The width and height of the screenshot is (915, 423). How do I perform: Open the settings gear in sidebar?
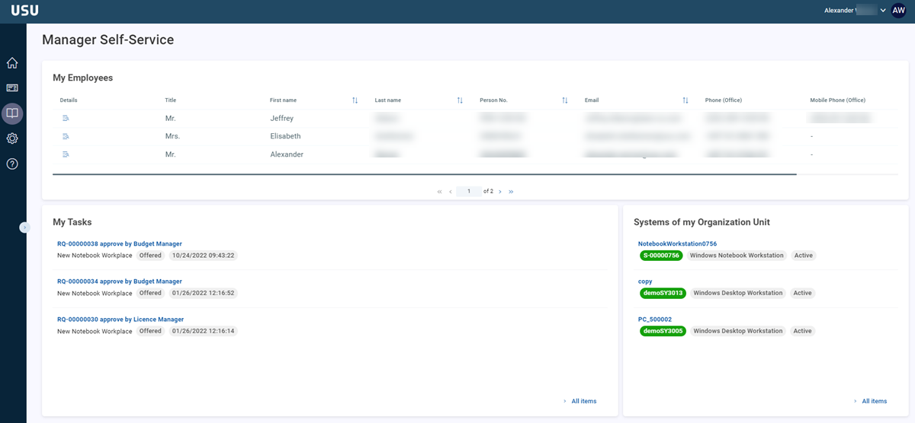[12, 138]
